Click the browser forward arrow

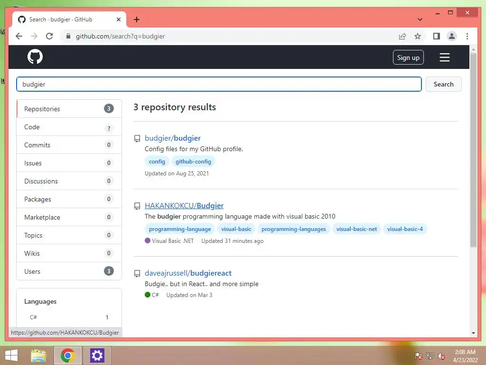[x=34, y=36]
